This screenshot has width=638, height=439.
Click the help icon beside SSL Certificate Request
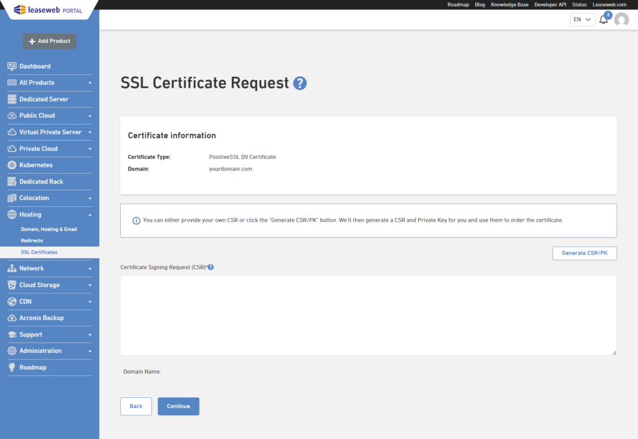(x=299, y=83)
